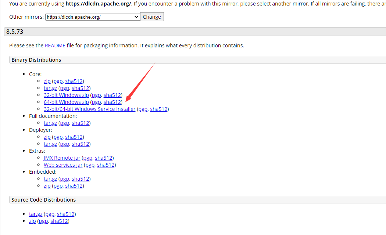386x235 pixels.
Task: Open sha512 for Full documentation tar.gz
Action: click(80, 123)
